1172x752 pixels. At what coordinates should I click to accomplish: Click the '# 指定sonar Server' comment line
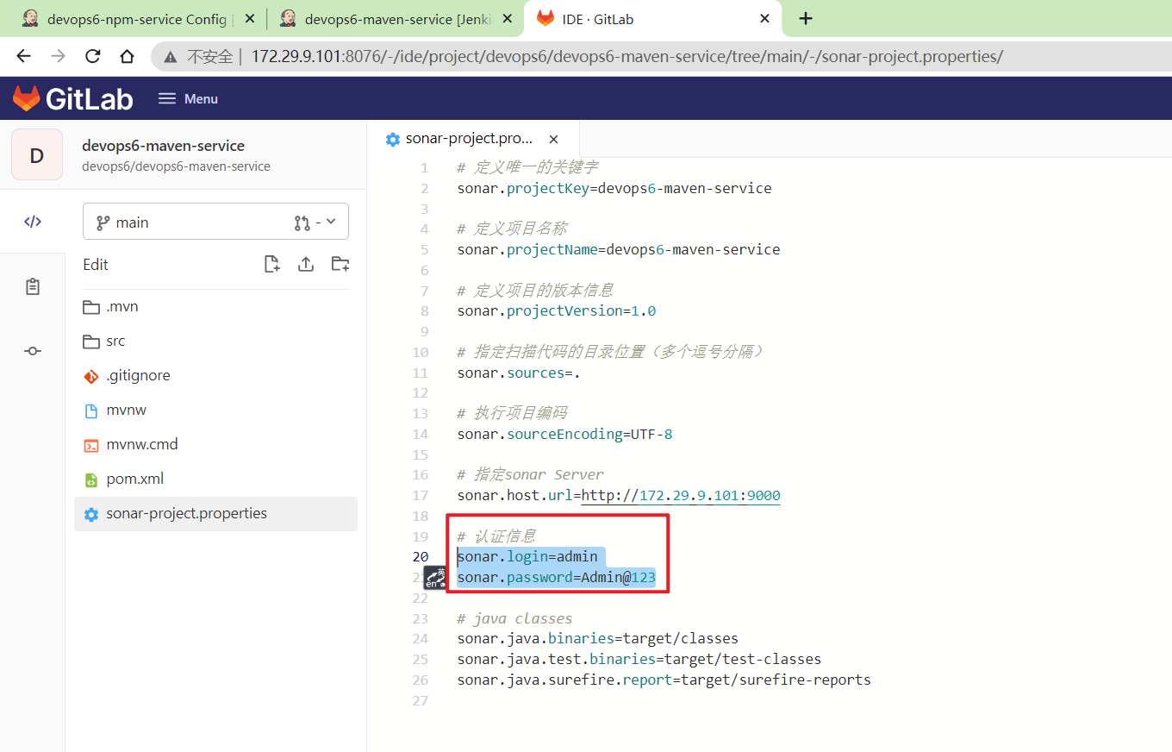[x=531, y=474]
